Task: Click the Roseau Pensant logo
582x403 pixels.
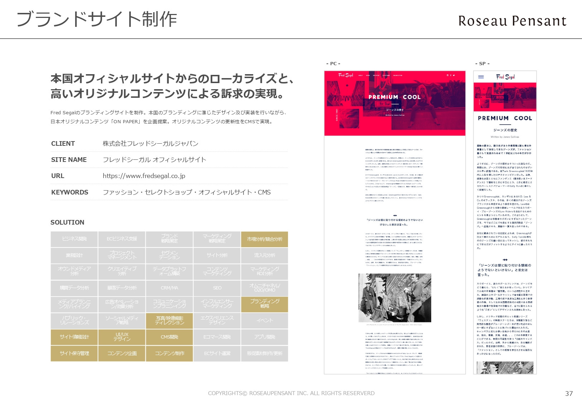Action: click(x=511, y=20)
